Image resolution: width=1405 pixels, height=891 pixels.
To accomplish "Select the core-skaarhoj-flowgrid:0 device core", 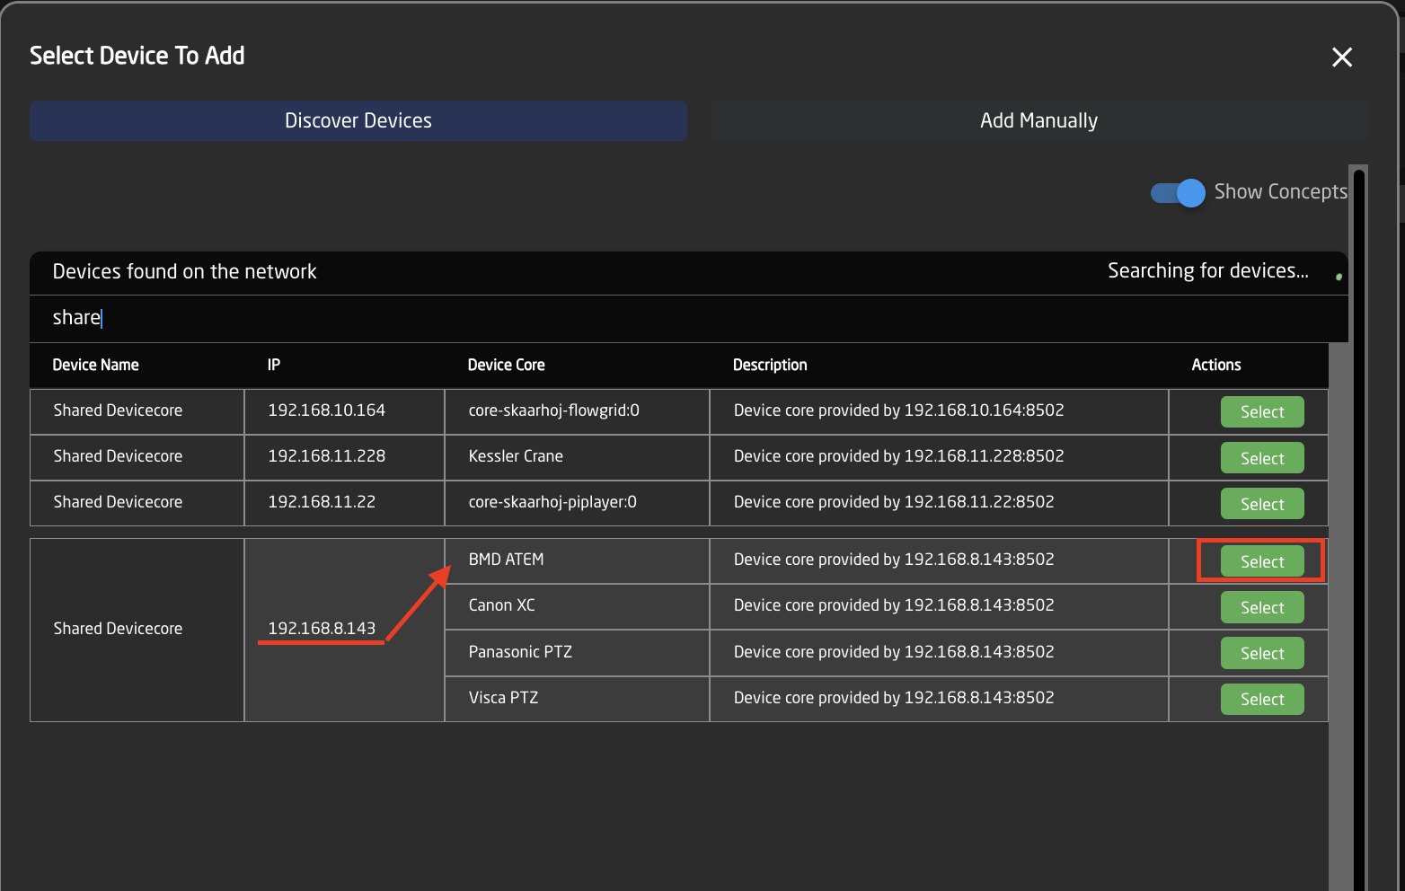I will [x=1261, y=412].
